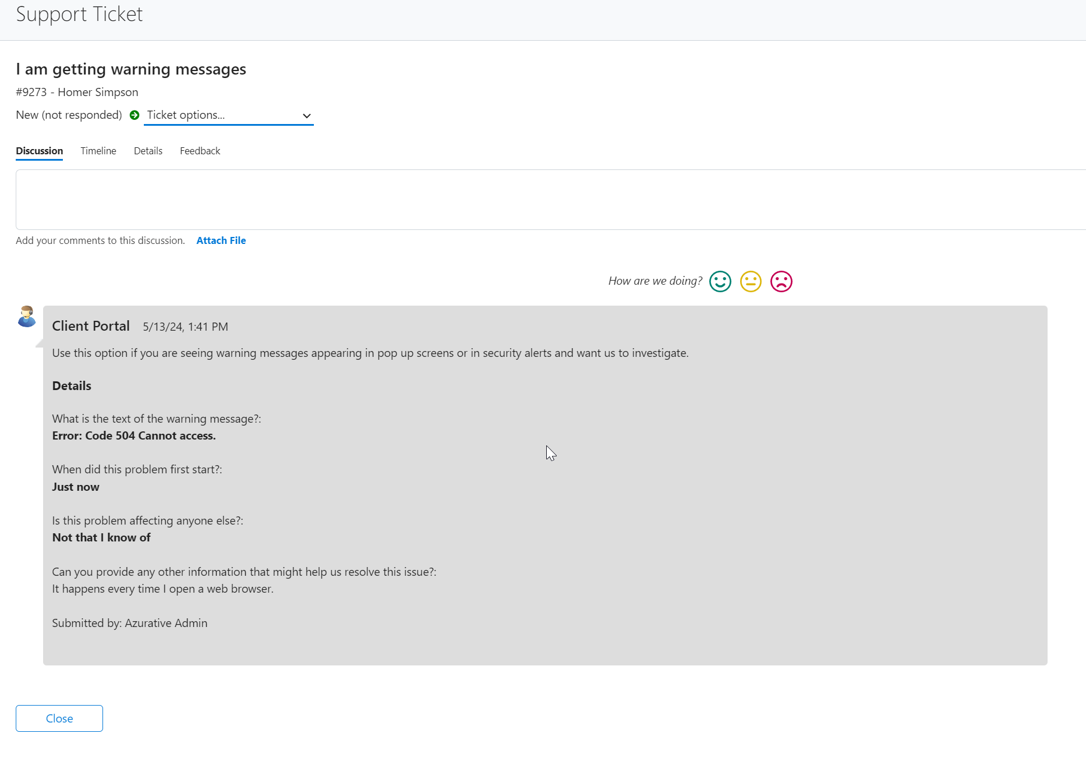Click the Client Portal user avatar icon

pos(27,317)
